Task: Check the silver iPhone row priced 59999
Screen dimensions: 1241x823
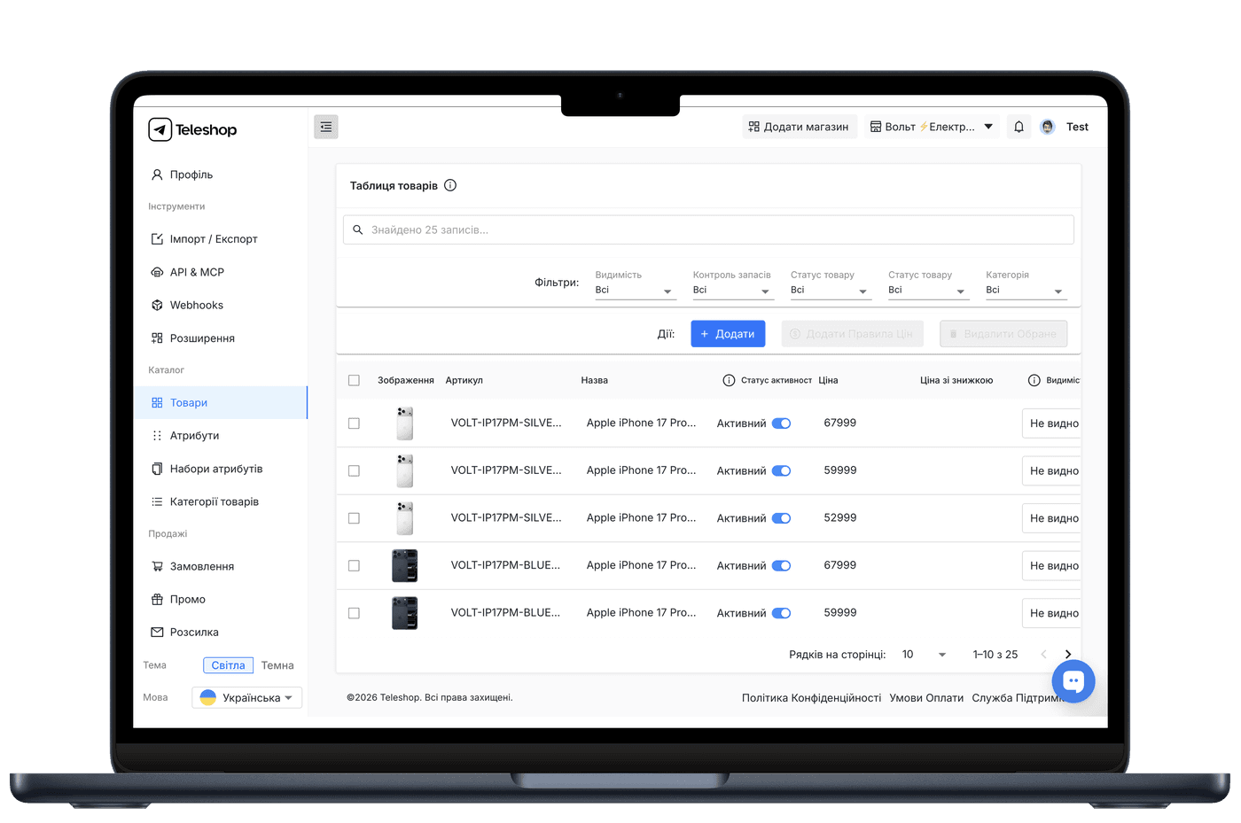Action: [354, 470]
